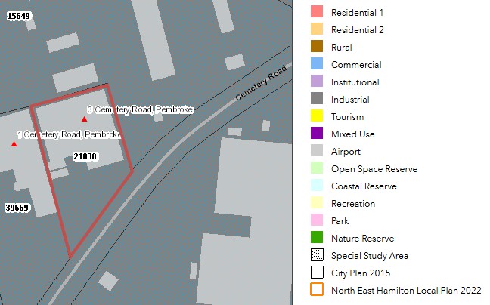This screenshot has width=490, height=305.
Task: Click red triangle marker for 3 Cemetery Road
Action: click(x=84, y=119)
